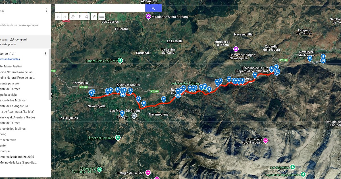Screen dimensions: 341x179
Task: Click the layer list scrollbar
Action: pyautogui.click(x=49, y=74)
